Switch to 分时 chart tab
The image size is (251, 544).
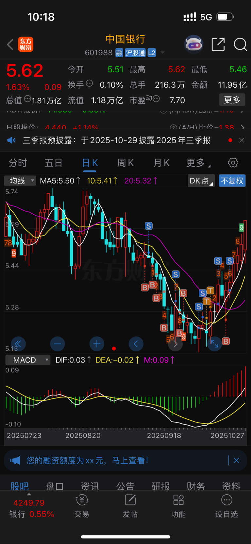[x=18, y=163]
